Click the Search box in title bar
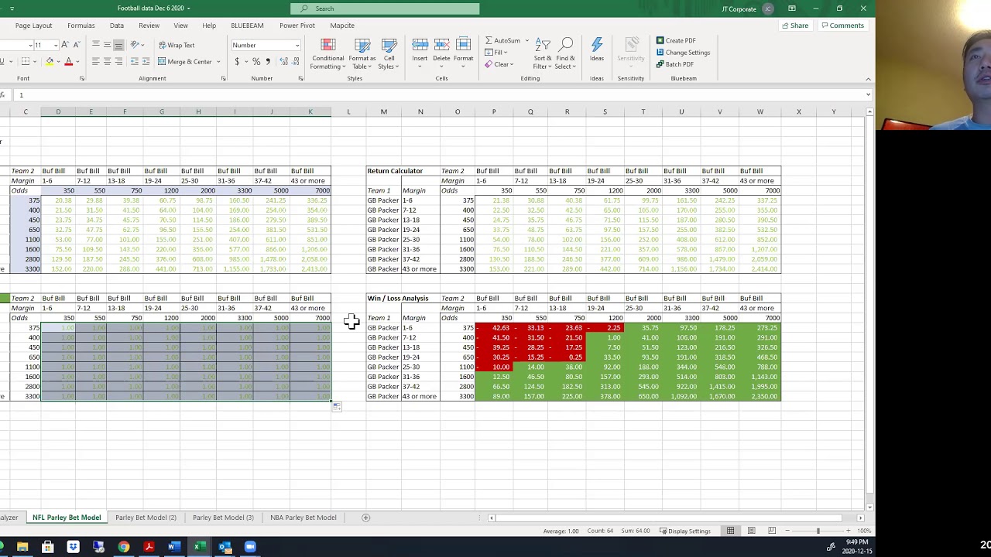The image size is (991, 557). click(x=385, y=9)
